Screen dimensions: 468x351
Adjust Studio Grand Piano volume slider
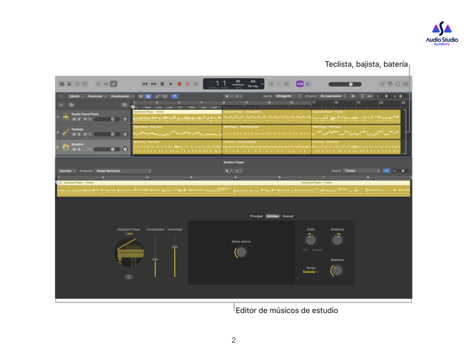tap(107, 119)
